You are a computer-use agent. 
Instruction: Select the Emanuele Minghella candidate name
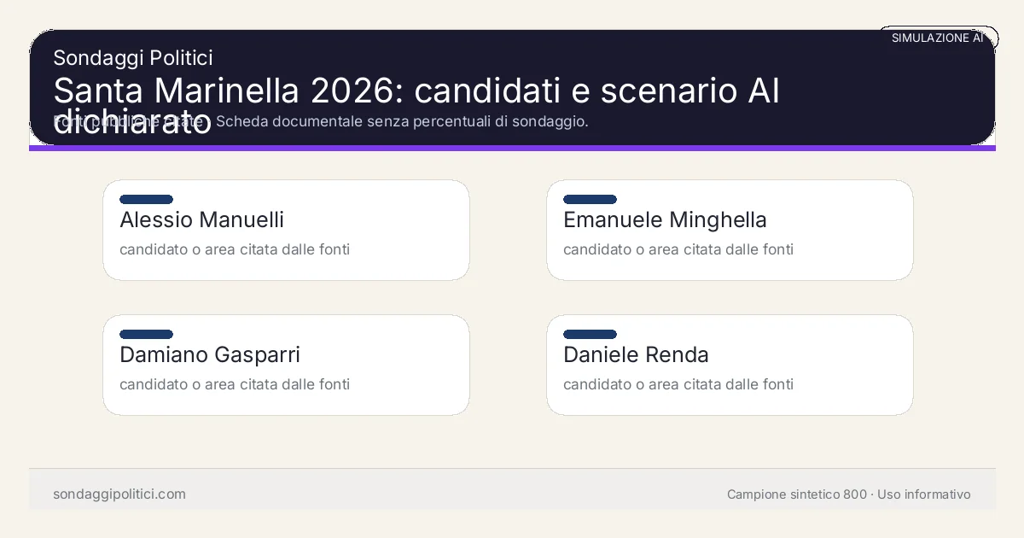click(665, 220)
